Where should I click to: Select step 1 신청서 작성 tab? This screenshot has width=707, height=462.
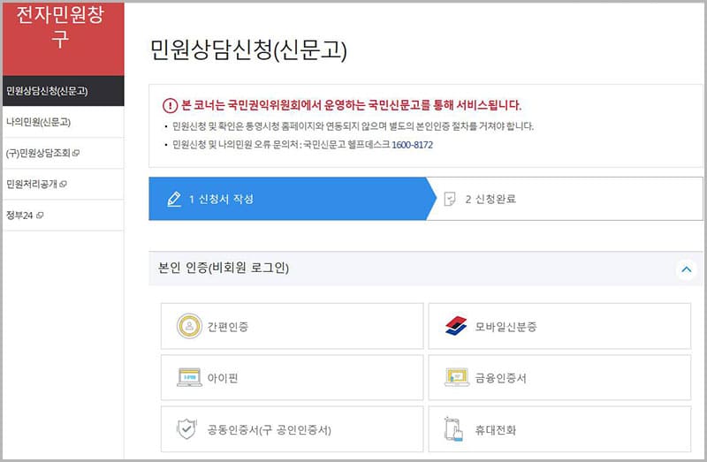click(287, 199)
